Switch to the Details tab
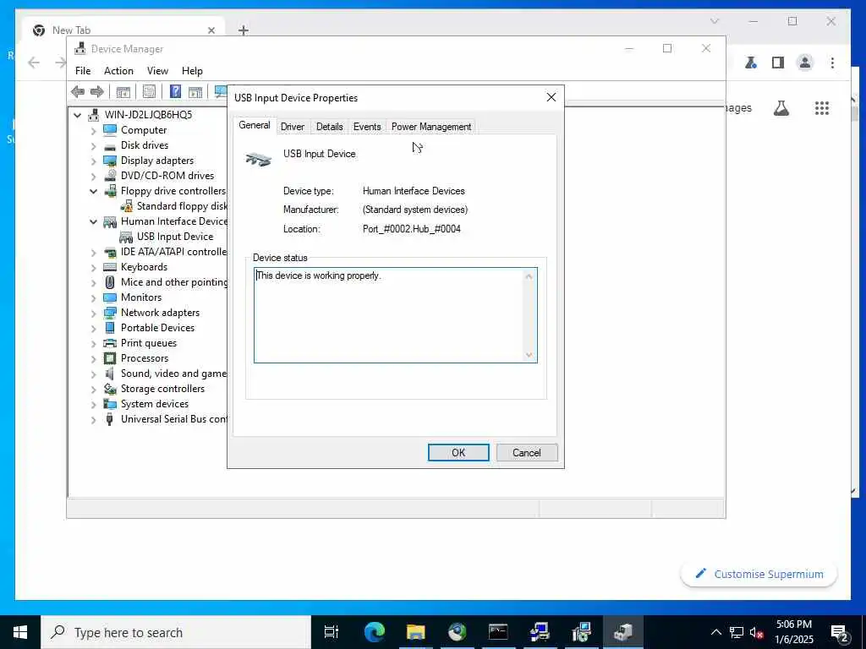This screenshot has width=866, height=649. (329, 127)
